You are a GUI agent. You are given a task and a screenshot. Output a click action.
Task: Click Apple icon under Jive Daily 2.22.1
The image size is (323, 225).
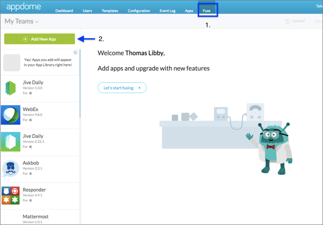[31, 147]
